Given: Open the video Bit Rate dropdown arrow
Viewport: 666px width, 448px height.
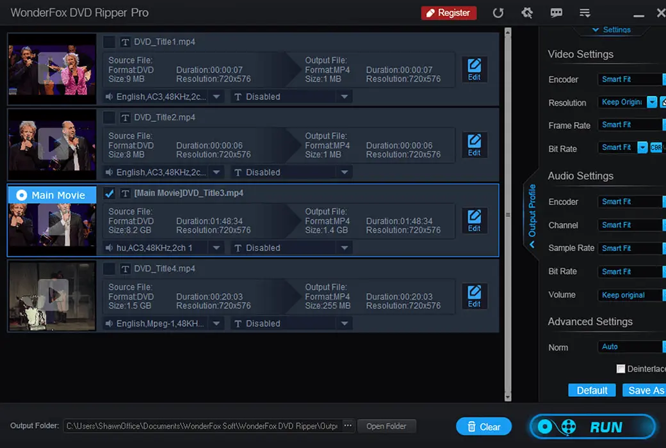Looking at the screenshot, I should click(x=642, y=147).
